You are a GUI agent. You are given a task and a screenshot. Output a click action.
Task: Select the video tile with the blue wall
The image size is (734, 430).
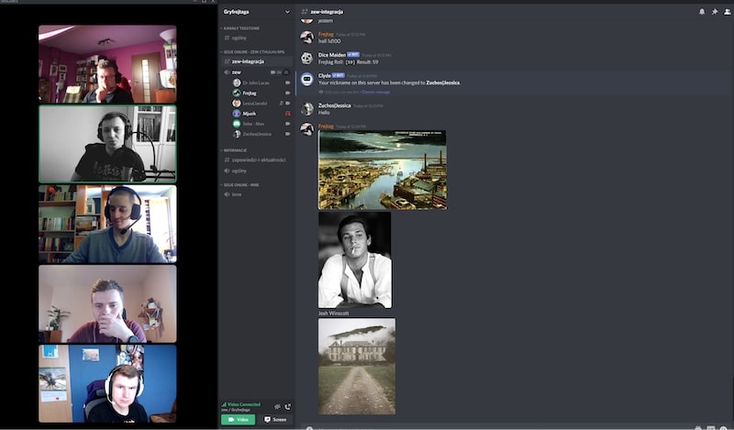tap(107, 383)
